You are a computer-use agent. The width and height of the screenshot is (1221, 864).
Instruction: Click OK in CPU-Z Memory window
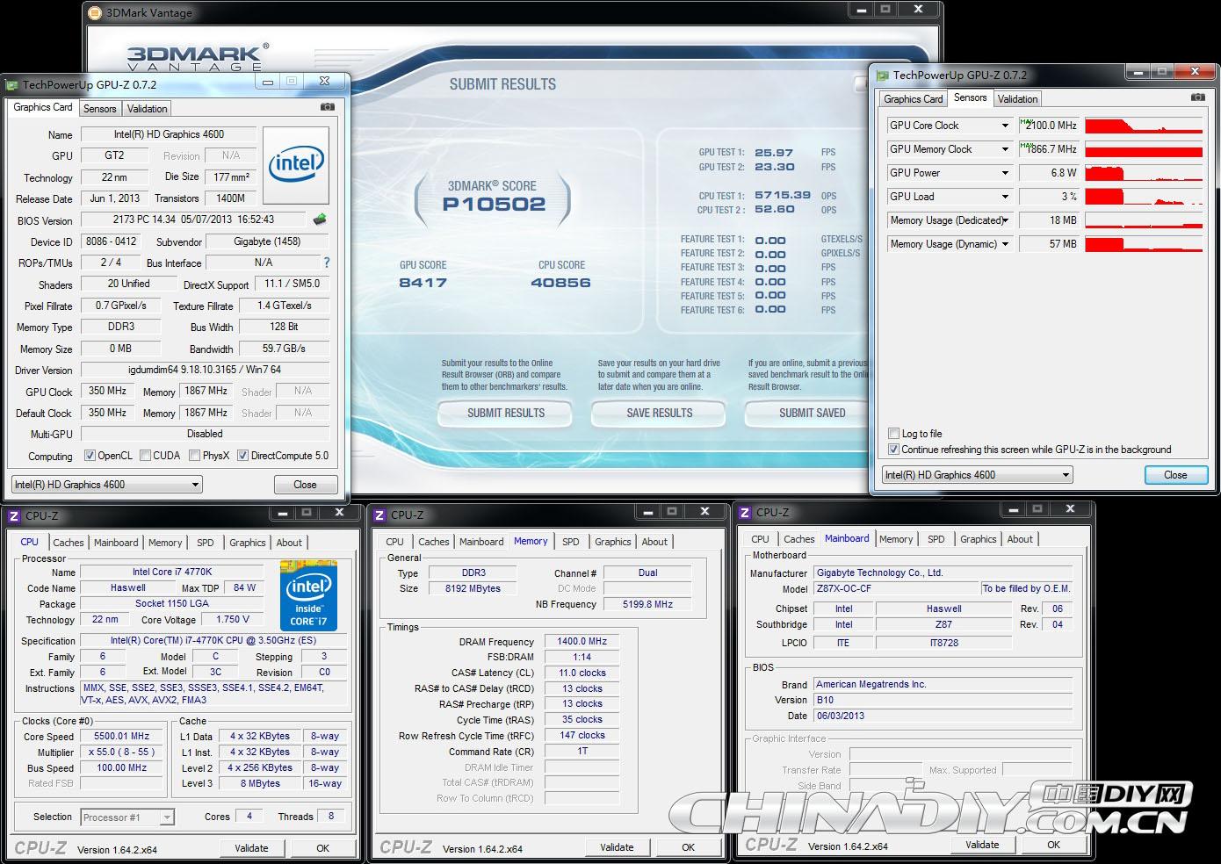click(x=688, y=847)
